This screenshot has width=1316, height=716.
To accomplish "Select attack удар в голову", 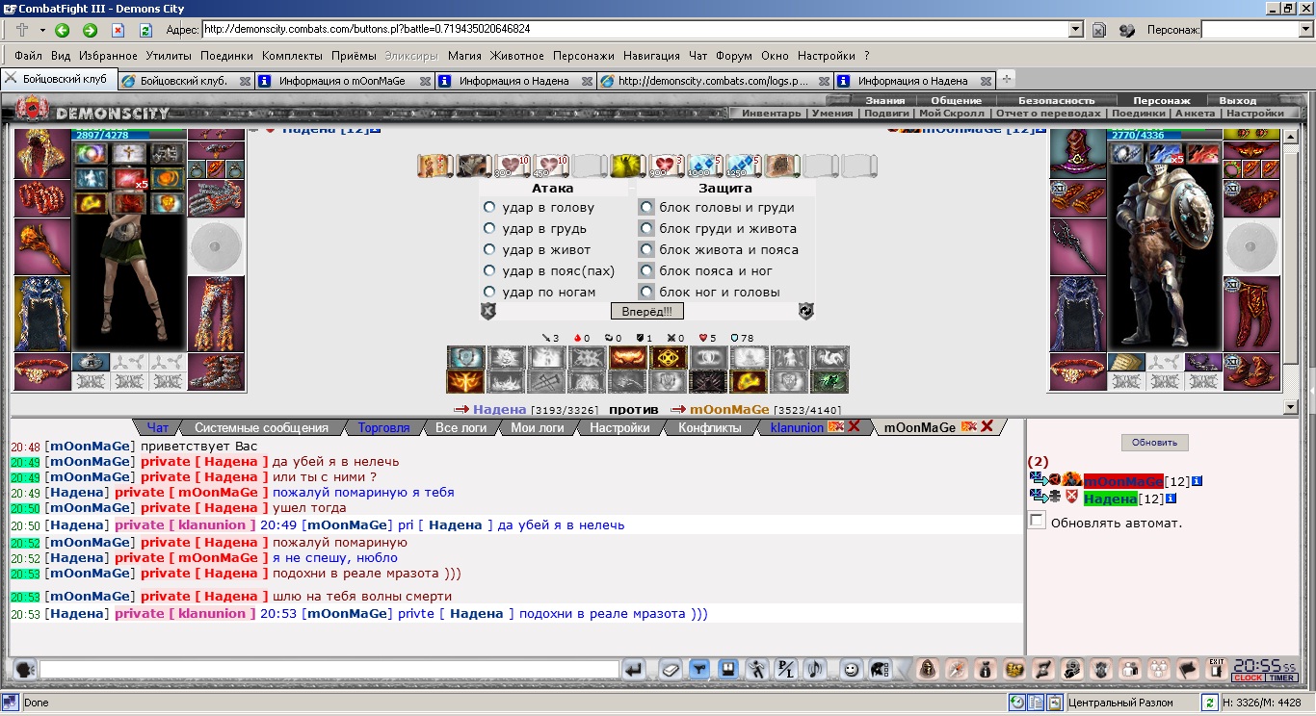I will click(488, 207).
